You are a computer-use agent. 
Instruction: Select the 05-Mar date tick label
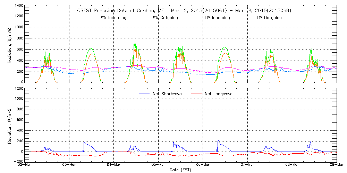pos(158,165)
